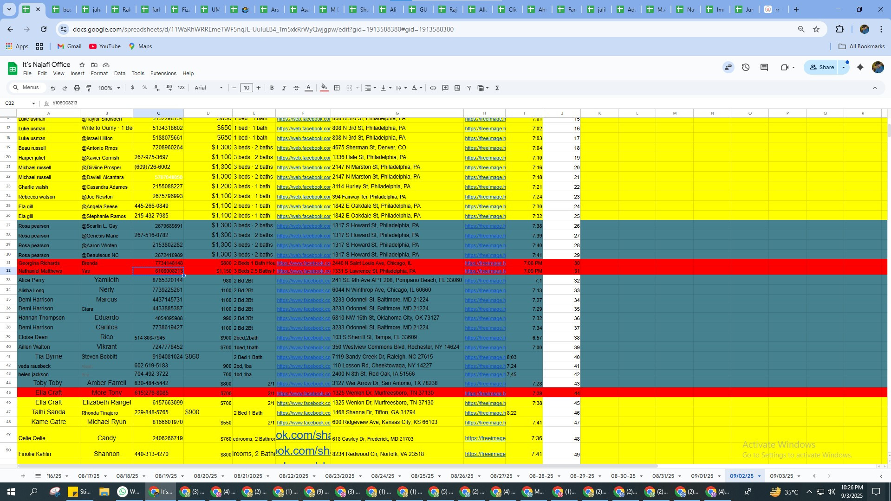This screenshot has width=891, height=501.
Task: Open the name box dropdown for C32
Action: coord(33,103)
